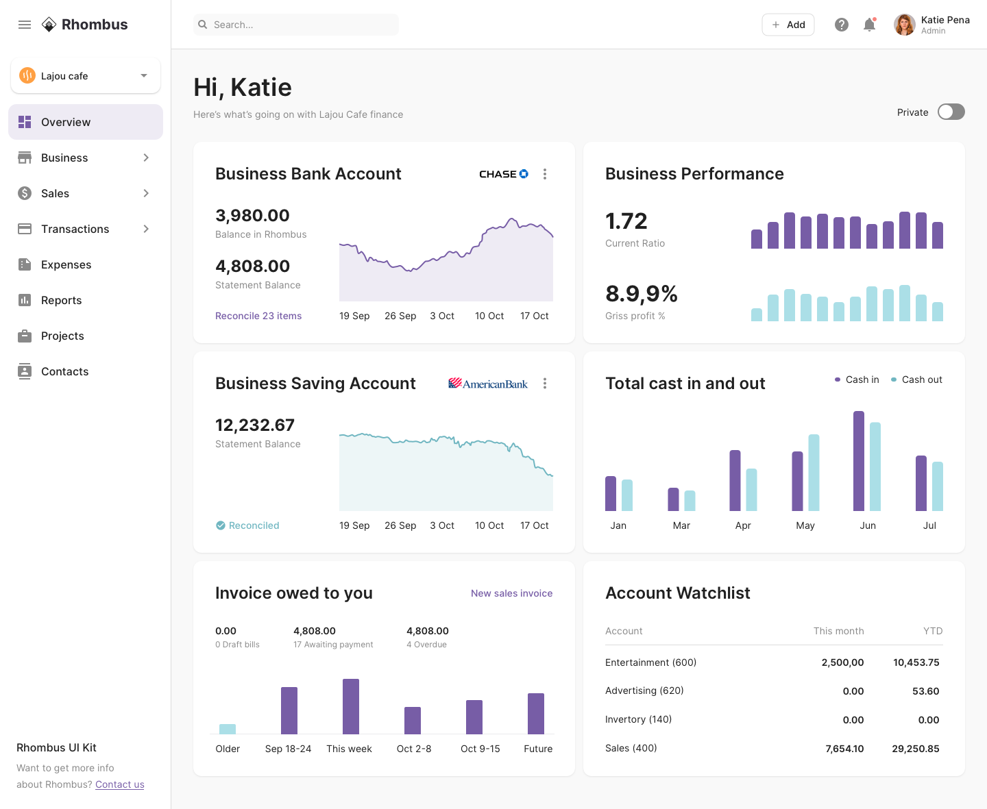987x809 pixels.
Task: Open Business Bank Account options menu
Action: click(545, 174)
